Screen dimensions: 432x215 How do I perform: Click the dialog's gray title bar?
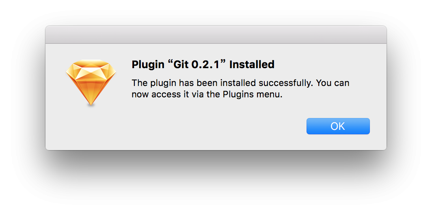click(216, 35)
